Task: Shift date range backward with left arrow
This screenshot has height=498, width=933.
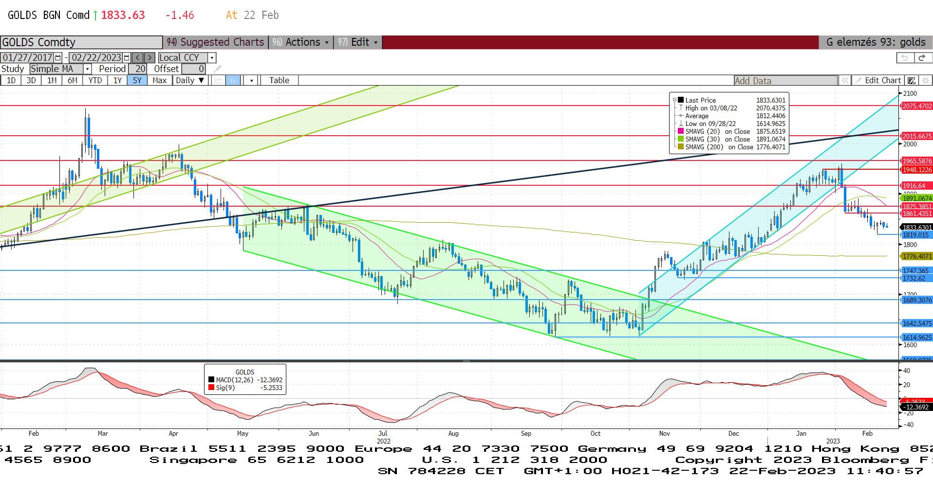Action: (x=138, y=57)
